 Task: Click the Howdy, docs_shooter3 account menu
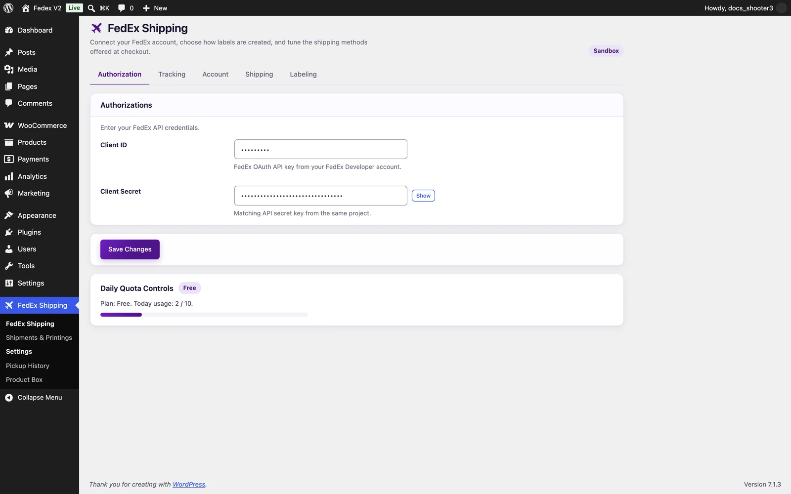point(745,8)
